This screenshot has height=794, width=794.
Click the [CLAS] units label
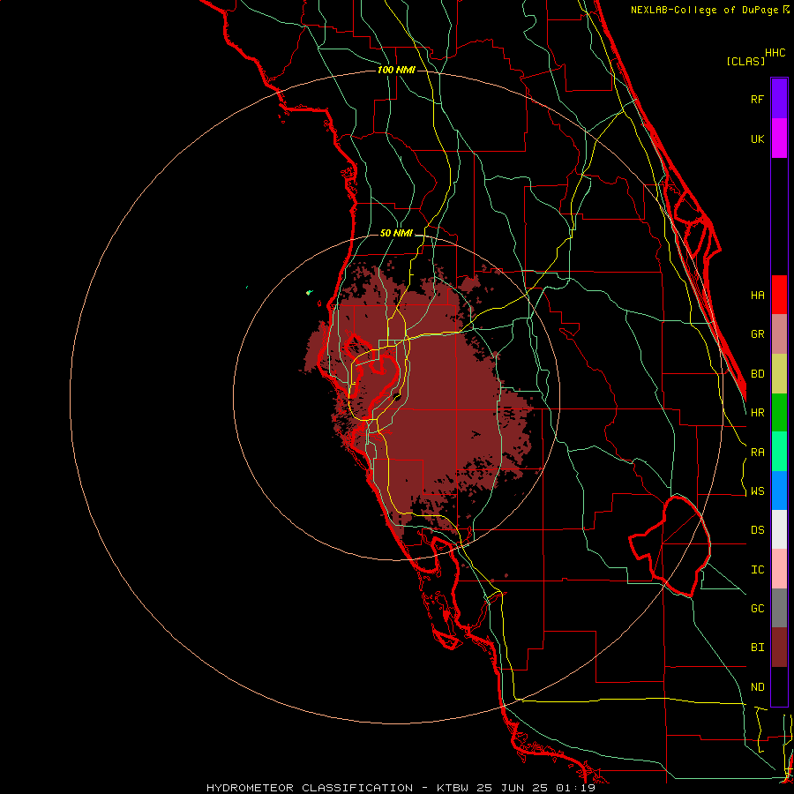[x=745, y=61]
